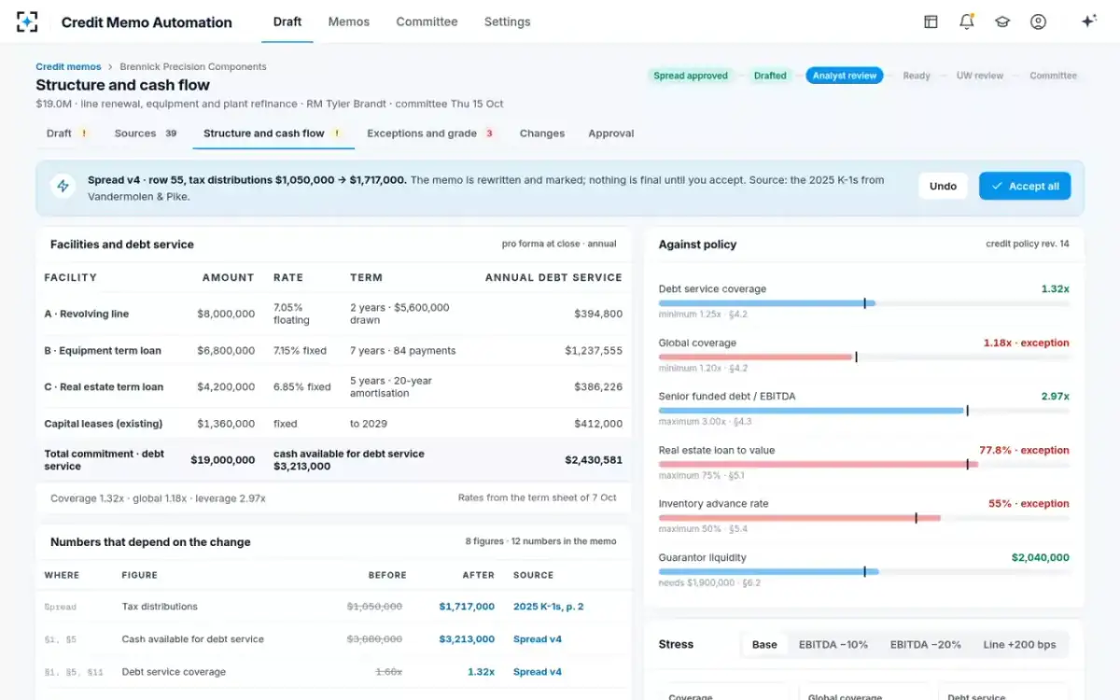Viewport: 1120px width, 700px height.
Task: Select the Sources sub-tab
Action: click(146, 133)
